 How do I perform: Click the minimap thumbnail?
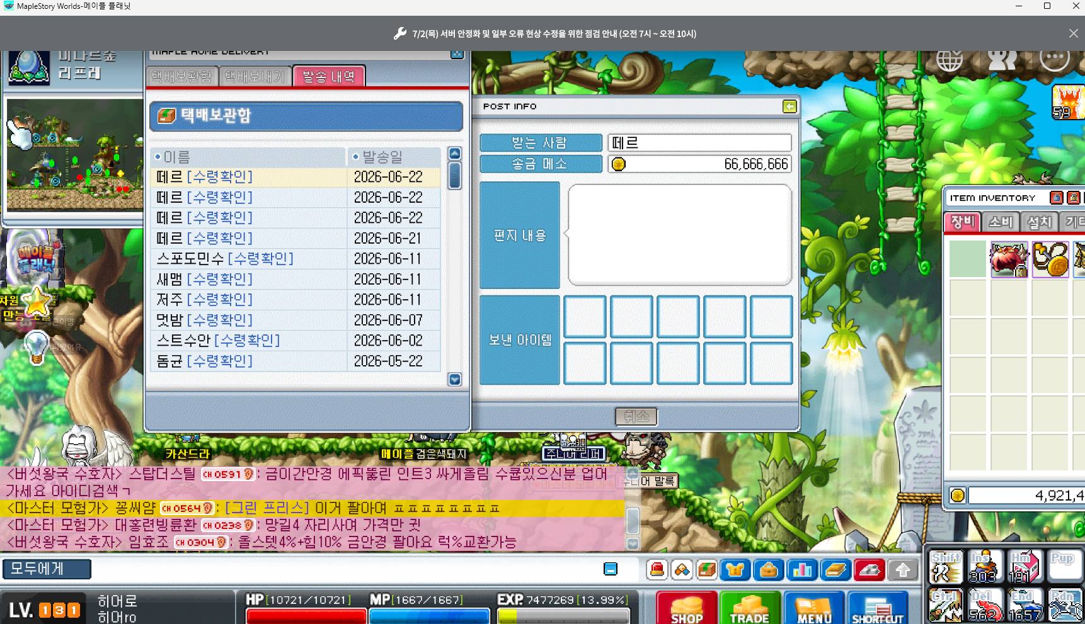(x=74, y=155)
